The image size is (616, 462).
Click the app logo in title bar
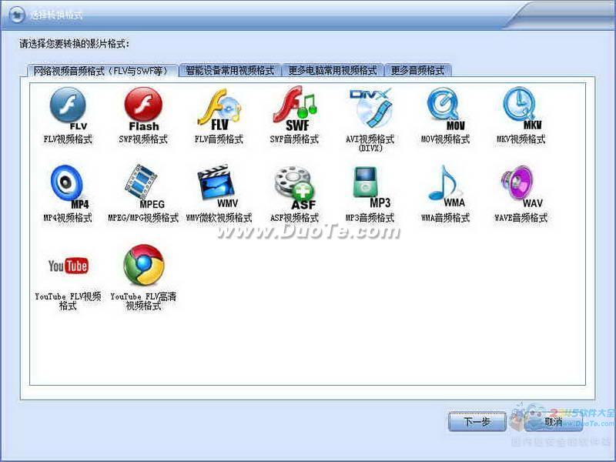point(16,15)
